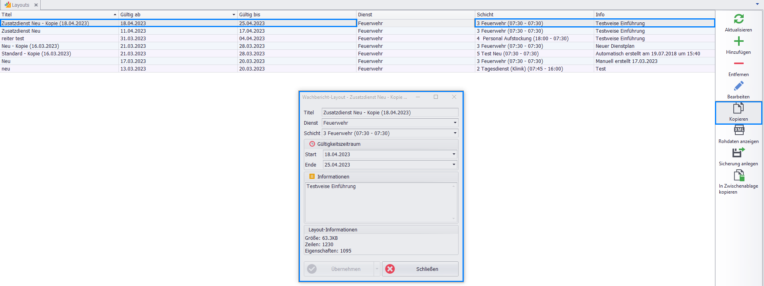Click the Sicherung anlegen disk icon
Image resolution: width=764 pixels, height=286 pixels.
point(738,153)
